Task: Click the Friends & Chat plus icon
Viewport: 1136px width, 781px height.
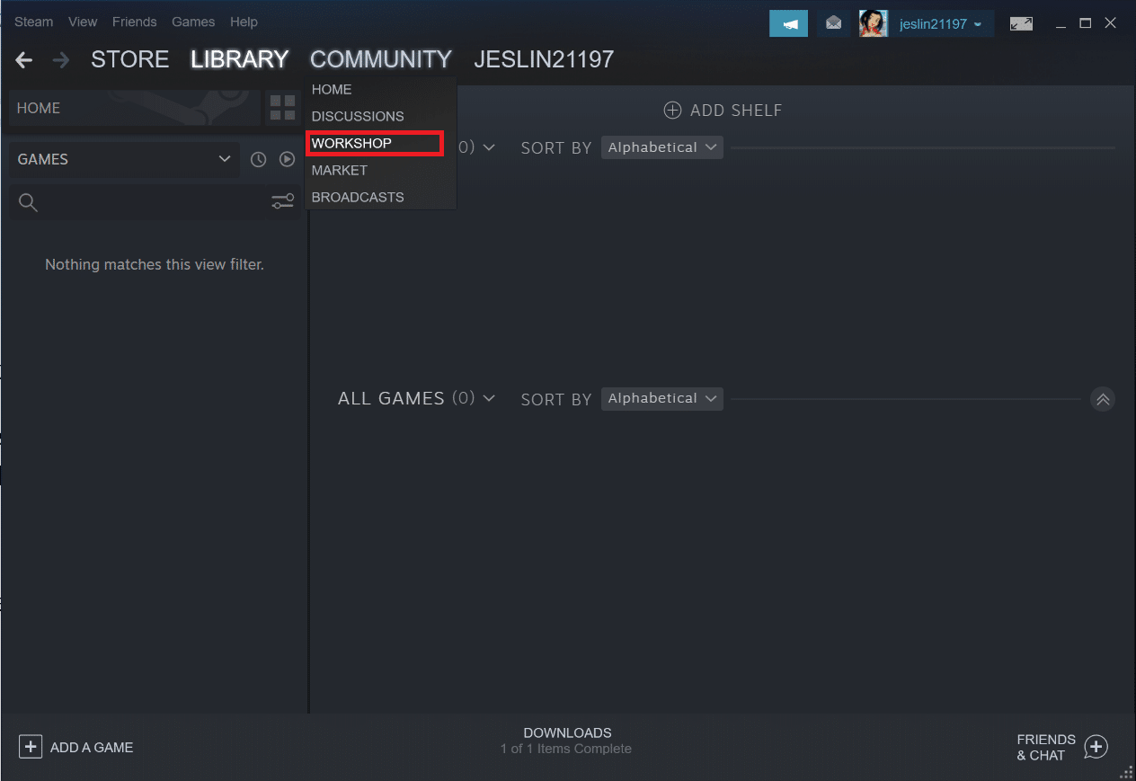Action: pos(1096,747)
